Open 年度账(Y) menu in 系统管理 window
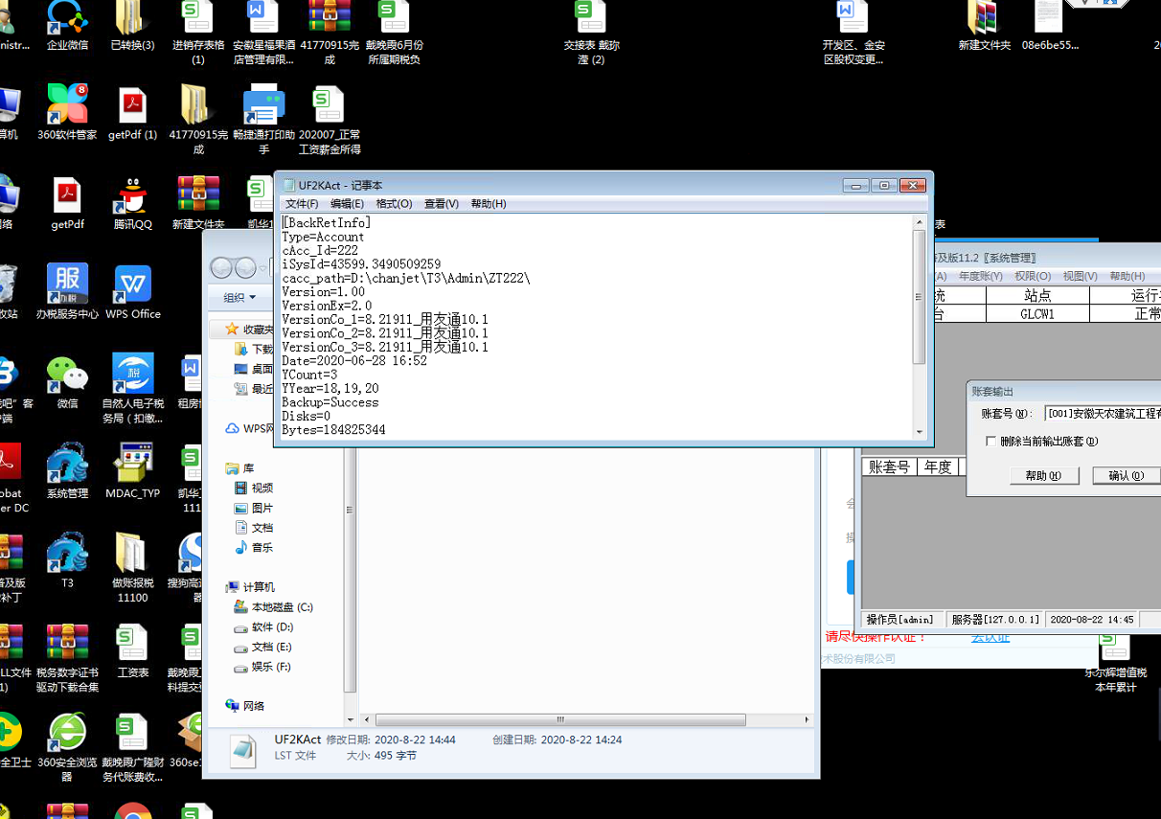This screenshot has width=1161, height=819. pos(980,276)
